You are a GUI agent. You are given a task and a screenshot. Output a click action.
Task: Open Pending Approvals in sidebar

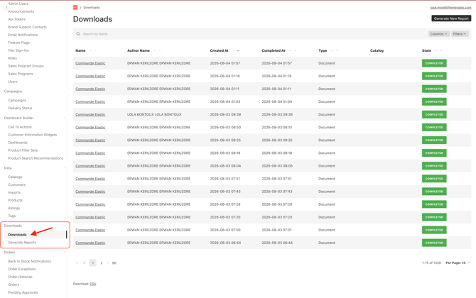(23, 292)
